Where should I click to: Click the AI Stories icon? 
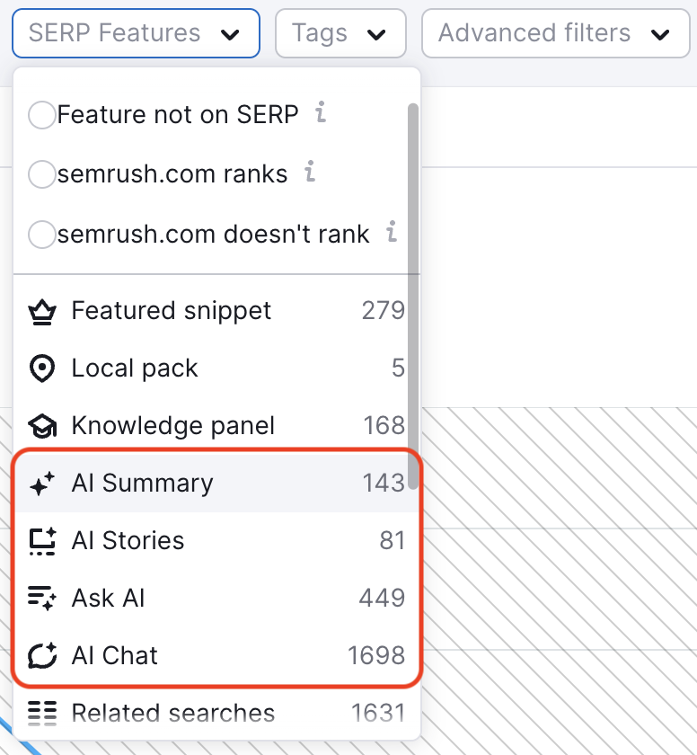[x=40, y=540]
